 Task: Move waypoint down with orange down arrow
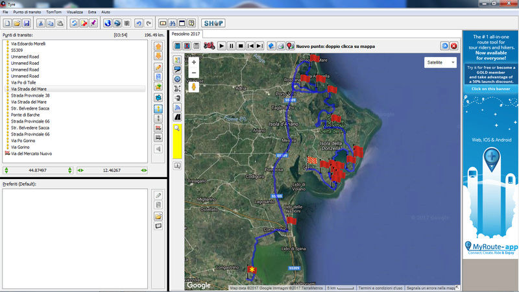pos(158,56)
